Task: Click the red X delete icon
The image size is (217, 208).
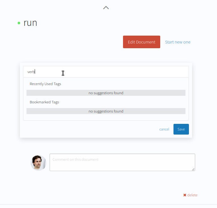Action: tap(185, 195)
